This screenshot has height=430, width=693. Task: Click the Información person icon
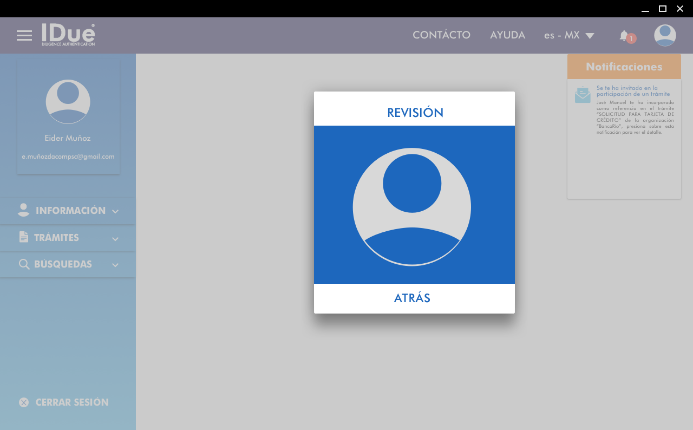[24, 210]
